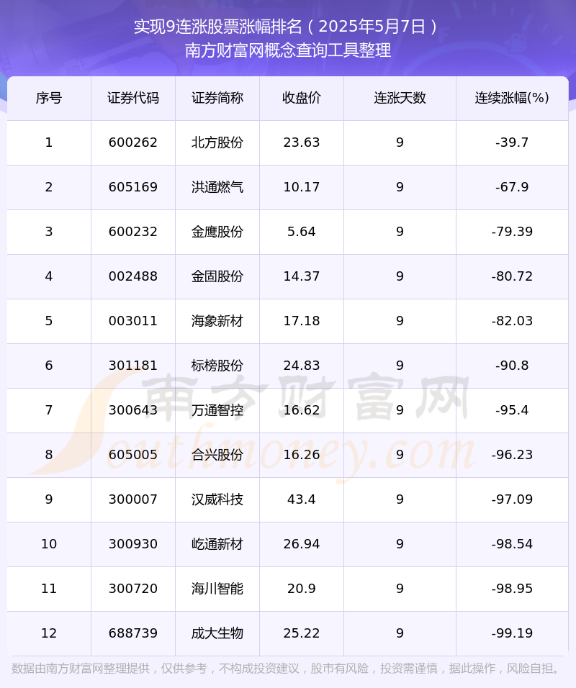Click the -39.7 percentage cell

(x=512, y=142)
